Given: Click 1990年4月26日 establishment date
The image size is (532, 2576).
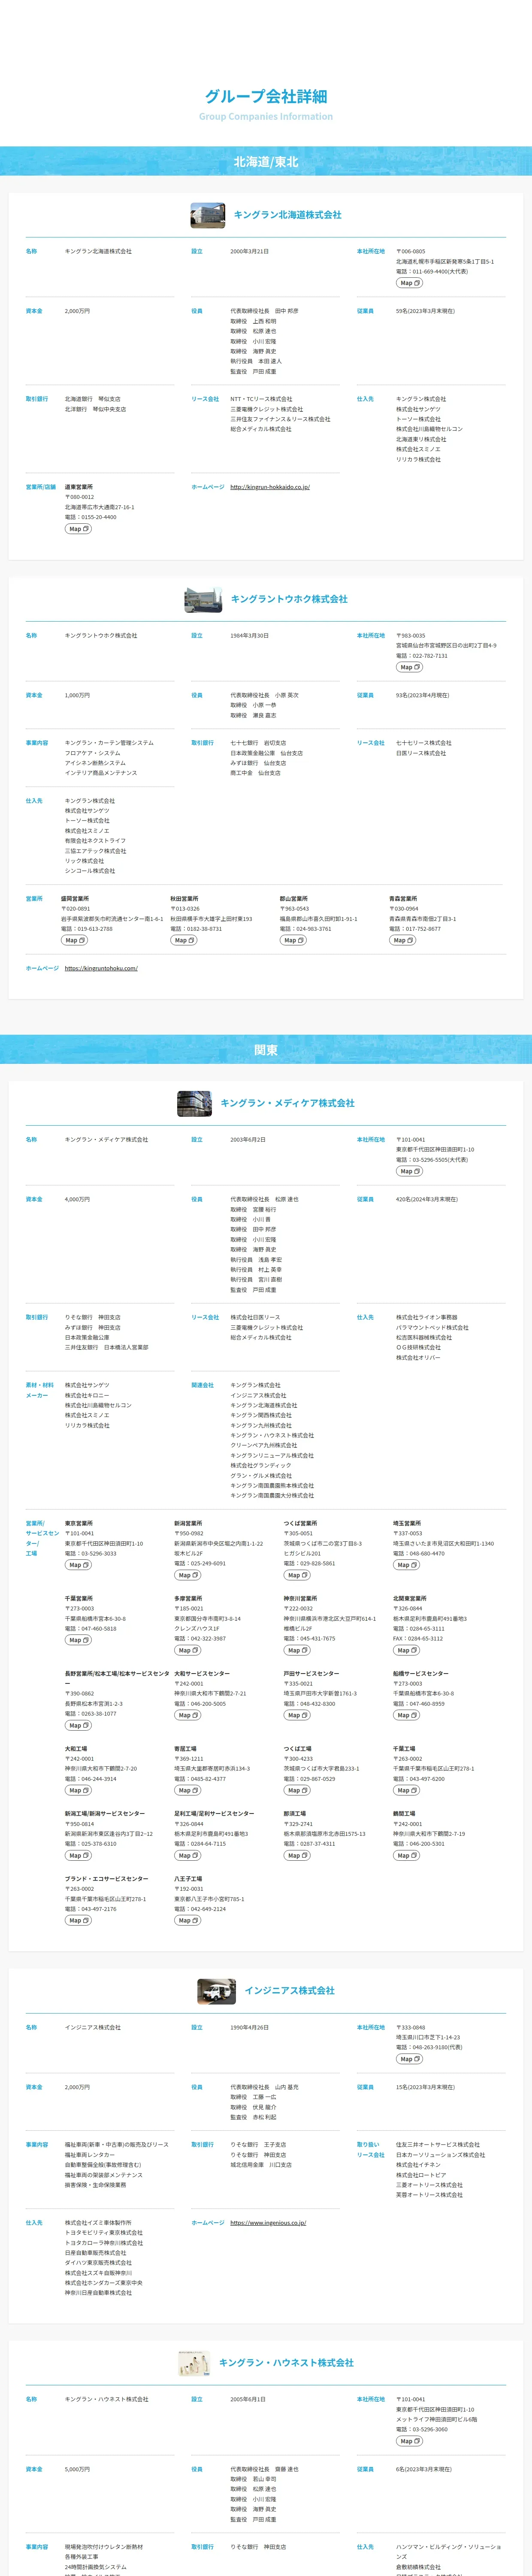Looking at the screenshot, I should point(249,2027).
